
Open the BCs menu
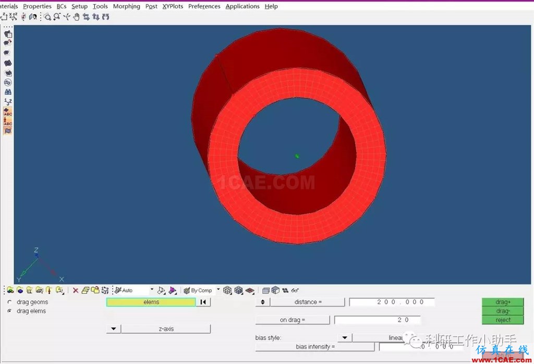[x=62, y=6]
